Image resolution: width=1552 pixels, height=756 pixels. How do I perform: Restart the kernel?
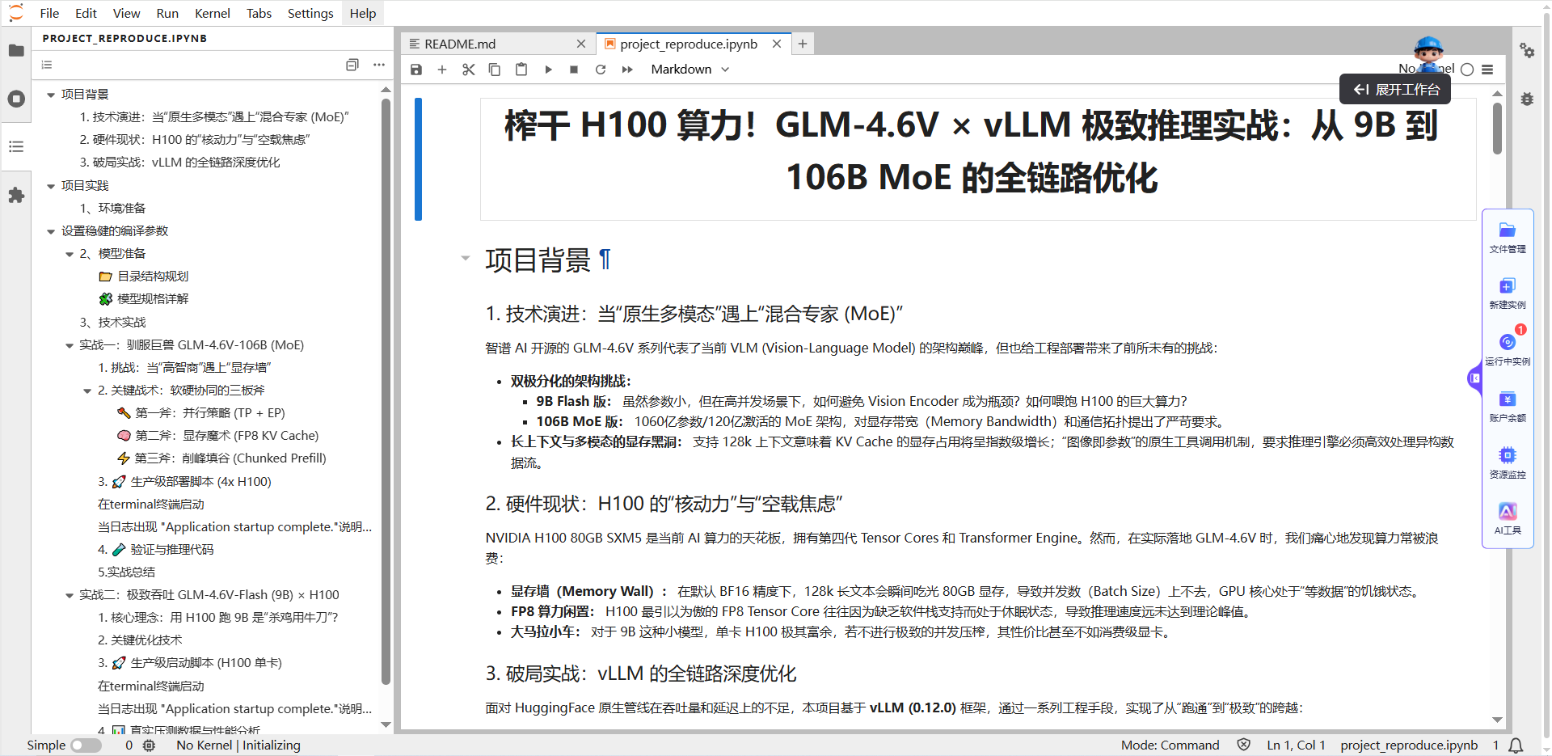click(x=601, y=70)
